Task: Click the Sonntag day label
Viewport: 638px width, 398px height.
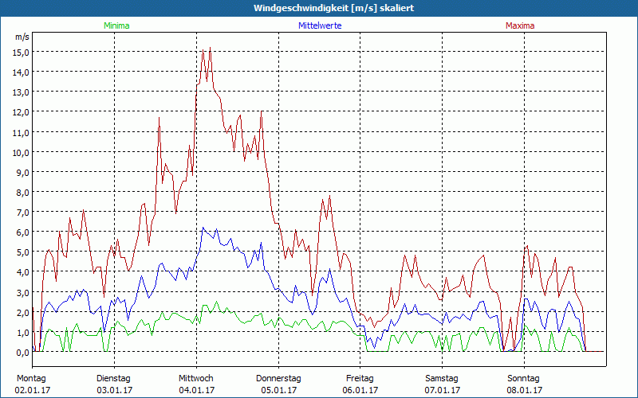Action: pos(524,378)
